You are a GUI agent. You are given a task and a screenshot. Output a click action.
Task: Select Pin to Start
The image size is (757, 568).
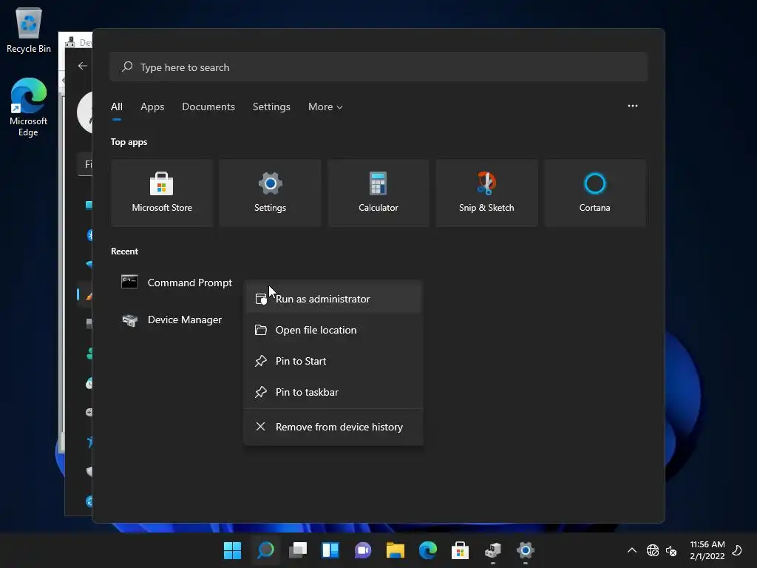[333, 361]
